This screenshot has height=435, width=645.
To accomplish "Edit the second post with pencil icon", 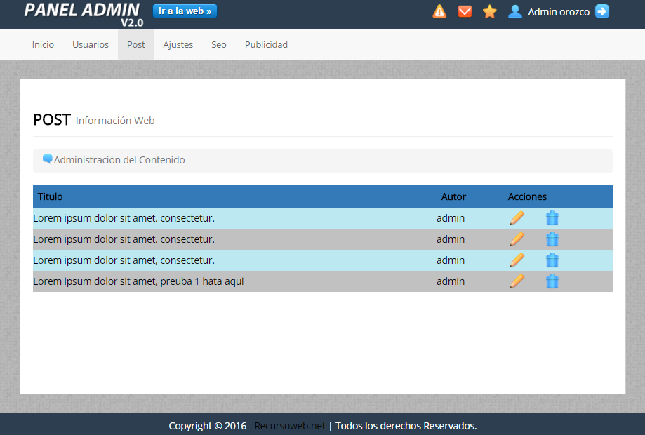I will 517,239.
